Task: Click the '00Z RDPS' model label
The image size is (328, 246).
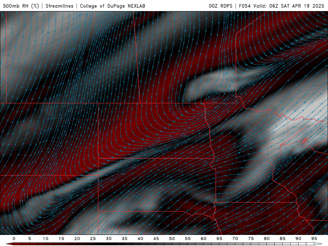Action: coord(221,6)
